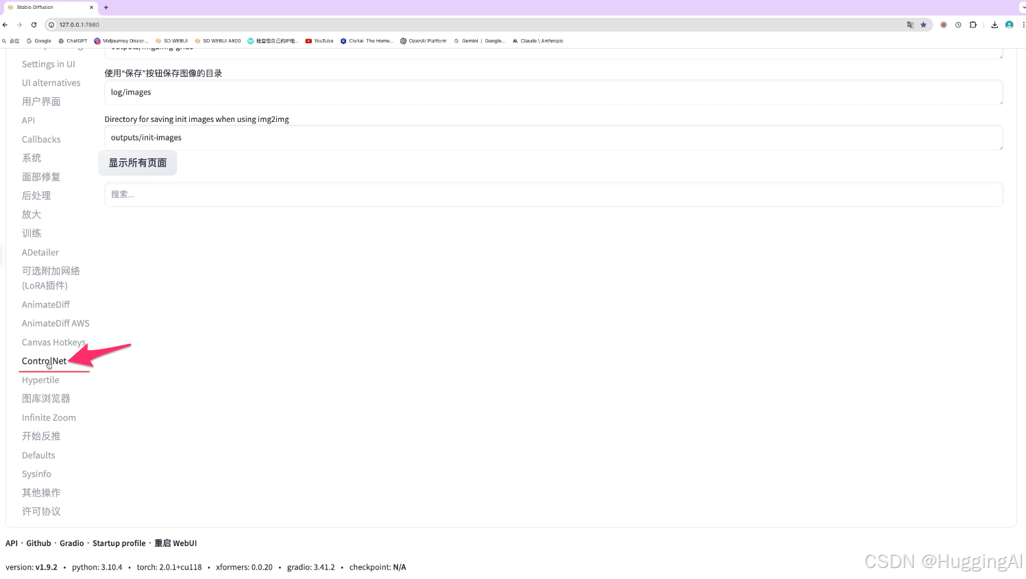The width and height of the screenshot is (1026, 579).
Task: Open the Chrome three-dot menu
Action: pos(1023,25)
